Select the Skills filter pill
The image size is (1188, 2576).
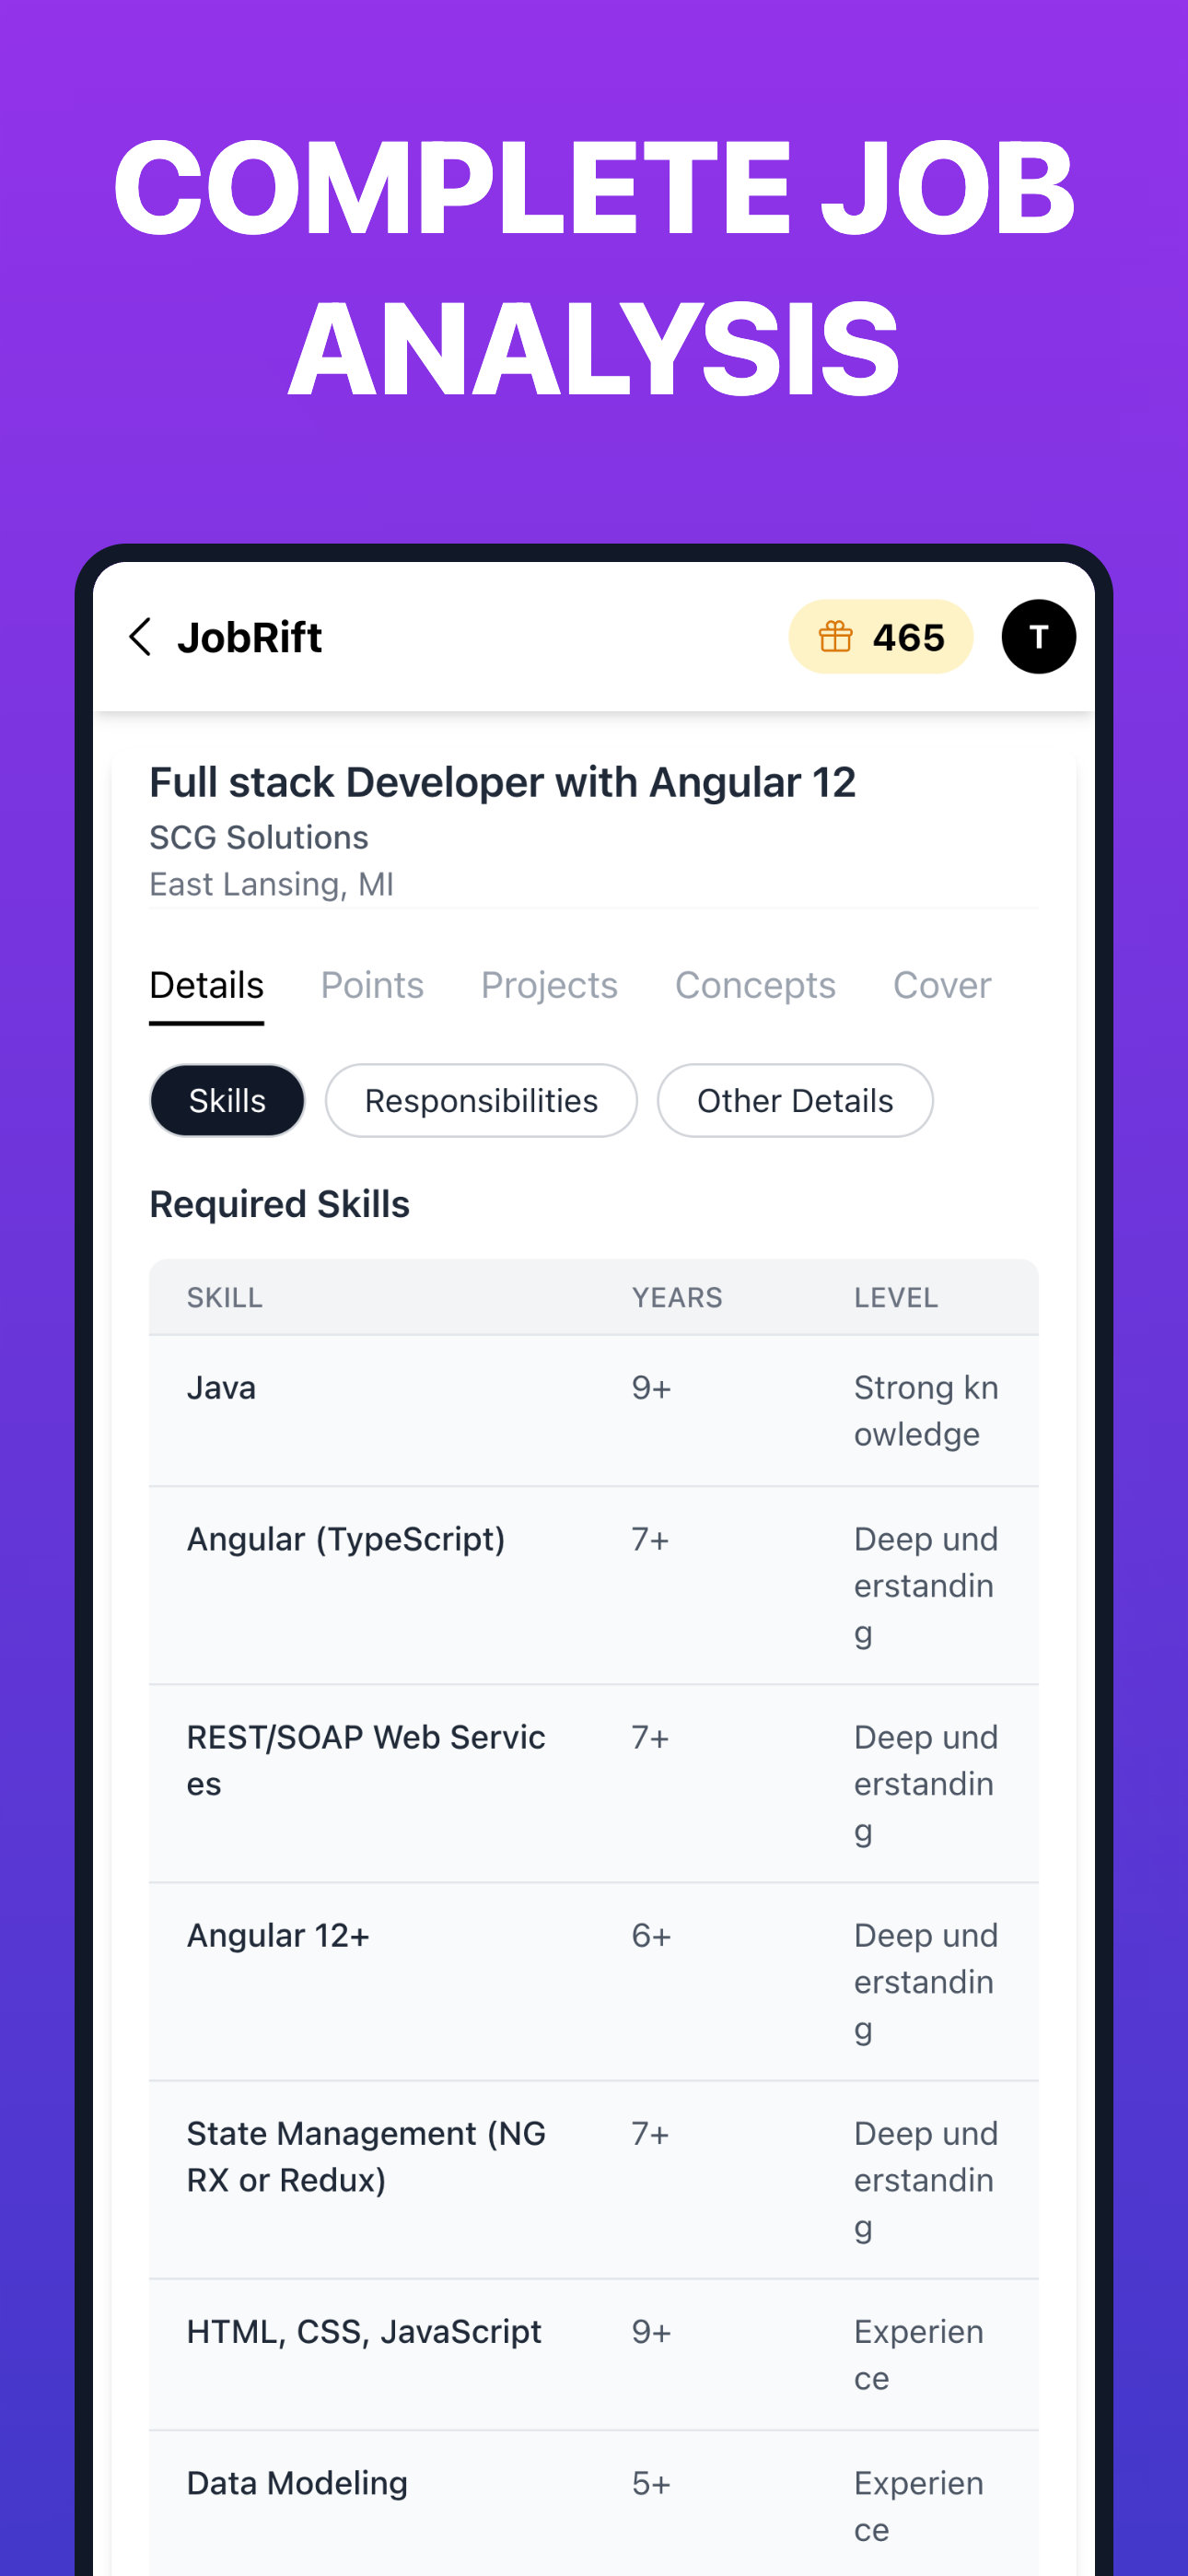point(227,1101)
